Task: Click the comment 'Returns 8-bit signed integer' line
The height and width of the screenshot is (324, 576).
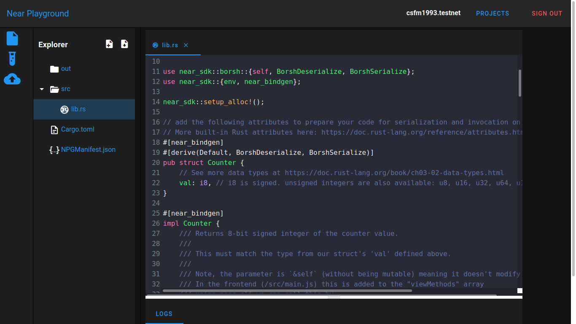Action: coord(289,234)
